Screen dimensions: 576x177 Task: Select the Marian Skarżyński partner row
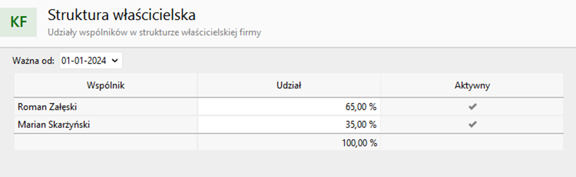tap(288, 124)
